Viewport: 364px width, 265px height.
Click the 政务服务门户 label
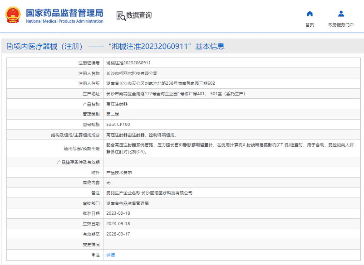pos(341,25)
